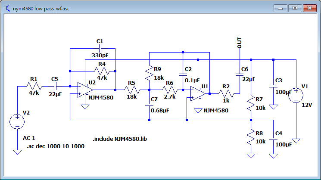This screenshot has width=321, height=180.
Task: Select the R9 18k vertical resistor
Action: tap(149, 74)
